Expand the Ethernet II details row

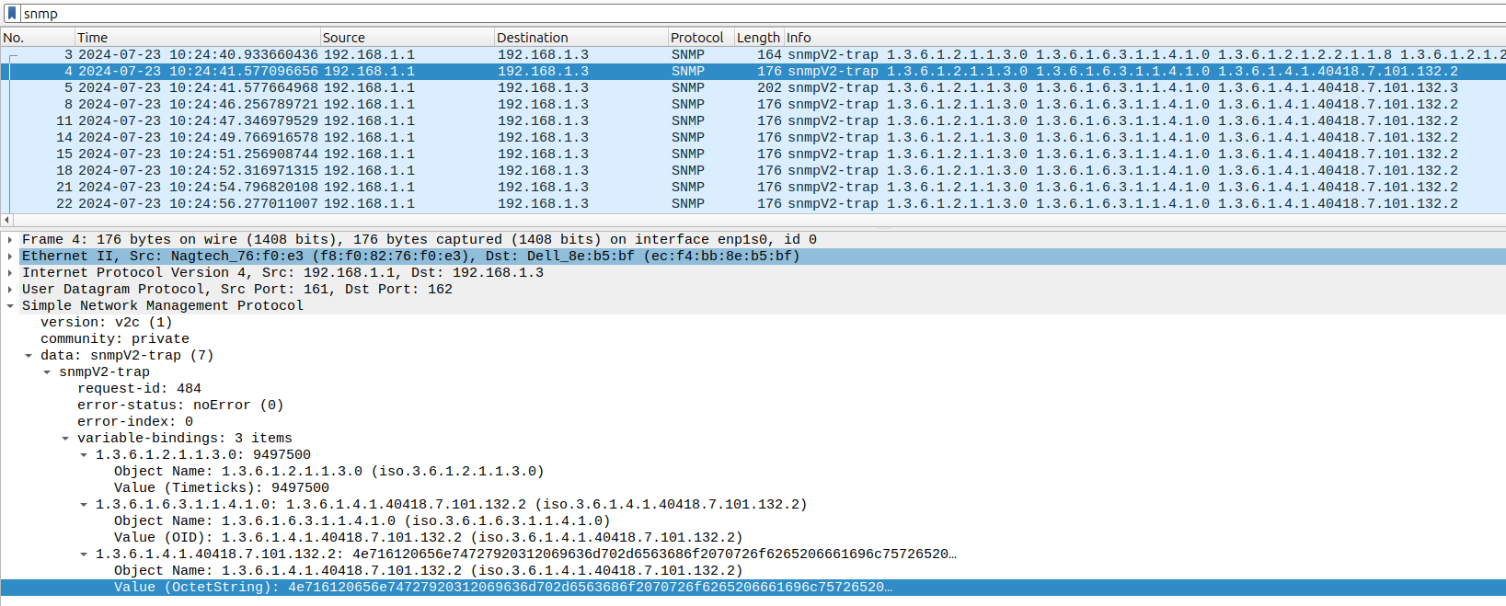coord(10,256)
